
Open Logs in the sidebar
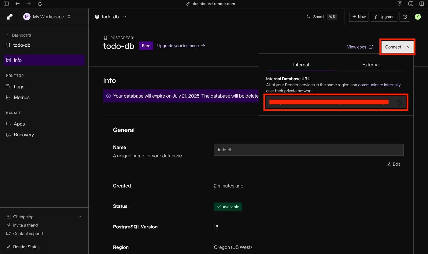tap(19, 87)
